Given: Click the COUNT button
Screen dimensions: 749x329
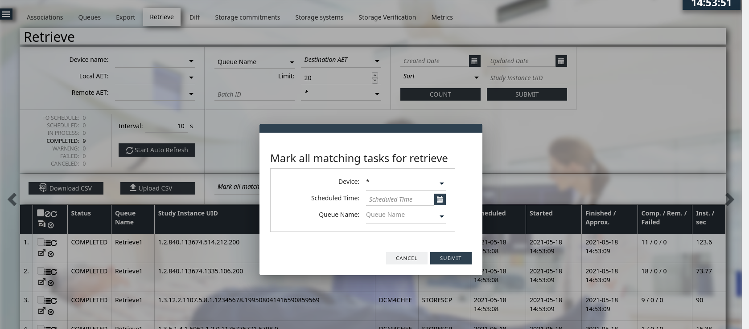Looking at the screenshot, I should [440, 94].
